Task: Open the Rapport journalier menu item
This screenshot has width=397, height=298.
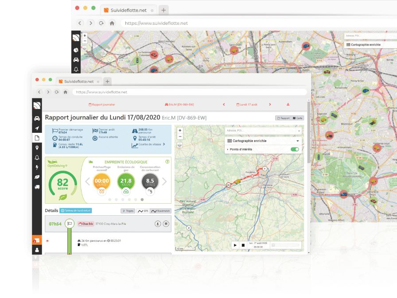Action: pyautogui.click(x=102, y=104)
